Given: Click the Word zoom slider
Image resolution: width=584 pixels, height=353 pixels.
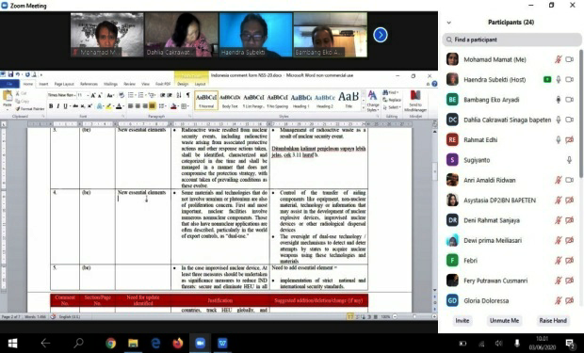Looking at the screenshot, I should pyautogui.click(x=414, y=317).
